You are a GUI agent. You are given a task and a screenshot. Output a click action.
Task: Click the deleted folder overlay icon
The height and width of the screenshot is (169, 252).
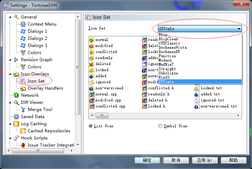pos(92,64)
